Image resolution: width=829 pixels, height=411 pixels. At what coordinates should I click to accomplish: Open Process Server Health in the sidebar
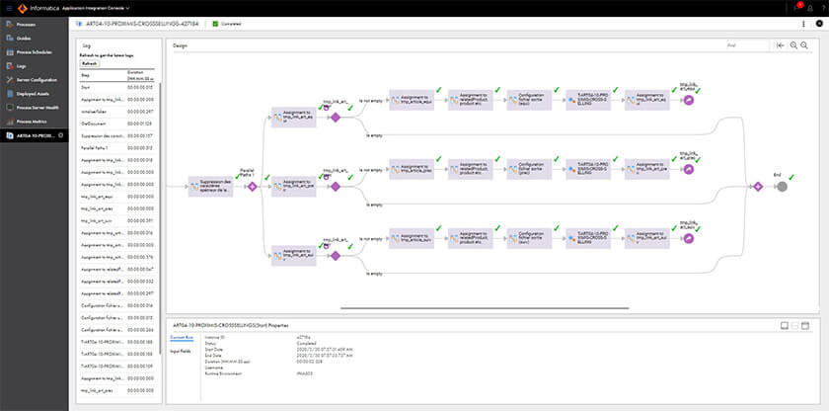point(35,108)
